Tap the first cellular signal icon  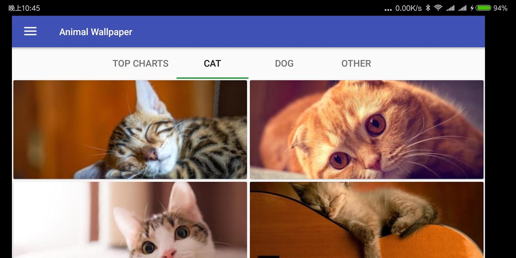pos(451,8)
